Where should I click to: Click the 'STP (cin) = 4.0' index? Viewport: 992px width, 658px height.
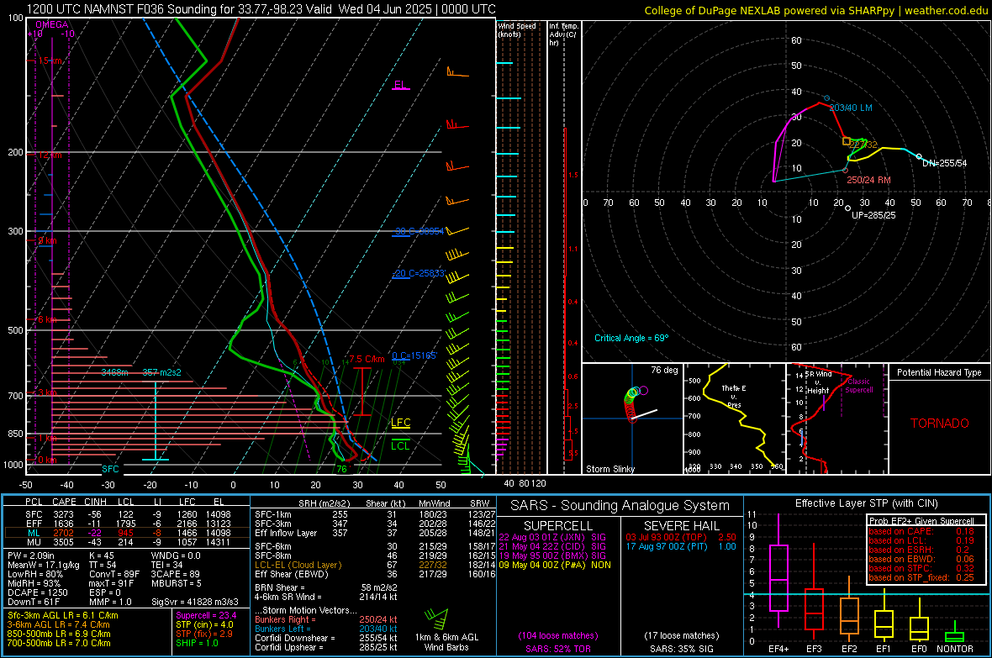point(204,624)
